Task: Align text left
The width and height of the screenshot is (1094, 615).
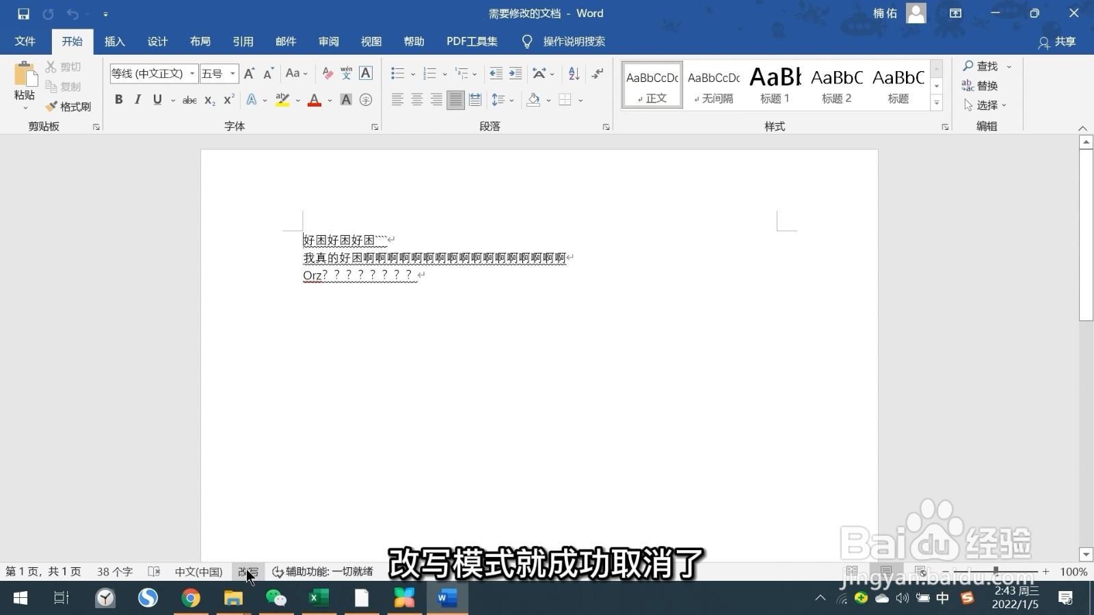Action: [x=397, y=100]
